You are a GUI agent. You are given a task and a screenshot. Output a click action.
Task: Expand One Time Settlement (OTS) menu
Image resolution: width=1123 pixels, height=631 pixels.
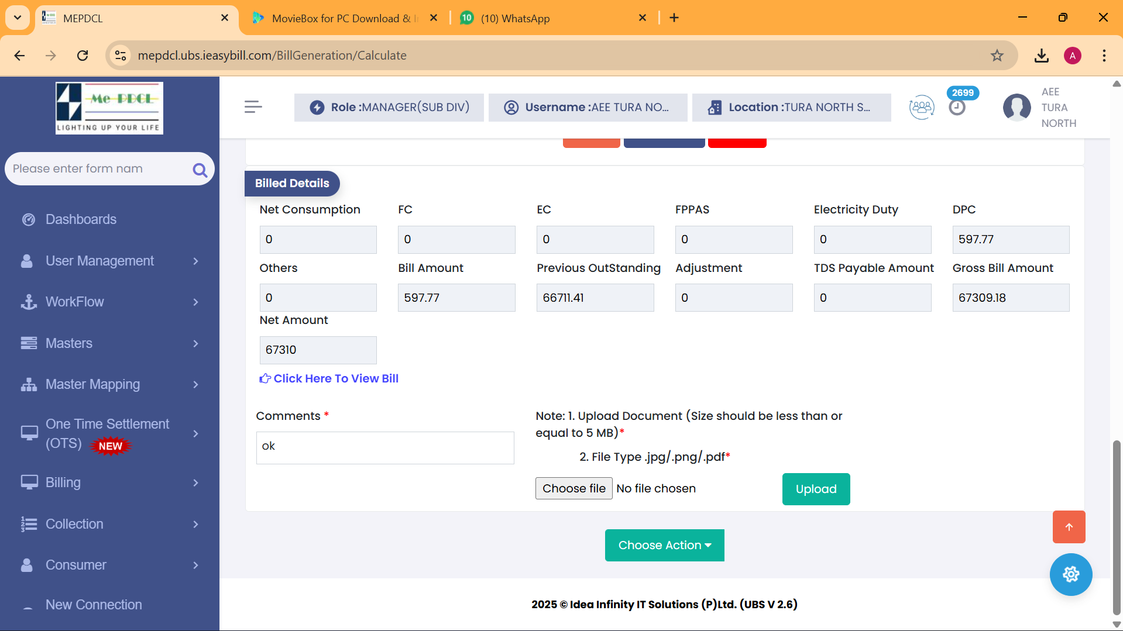tap(109, 433)
